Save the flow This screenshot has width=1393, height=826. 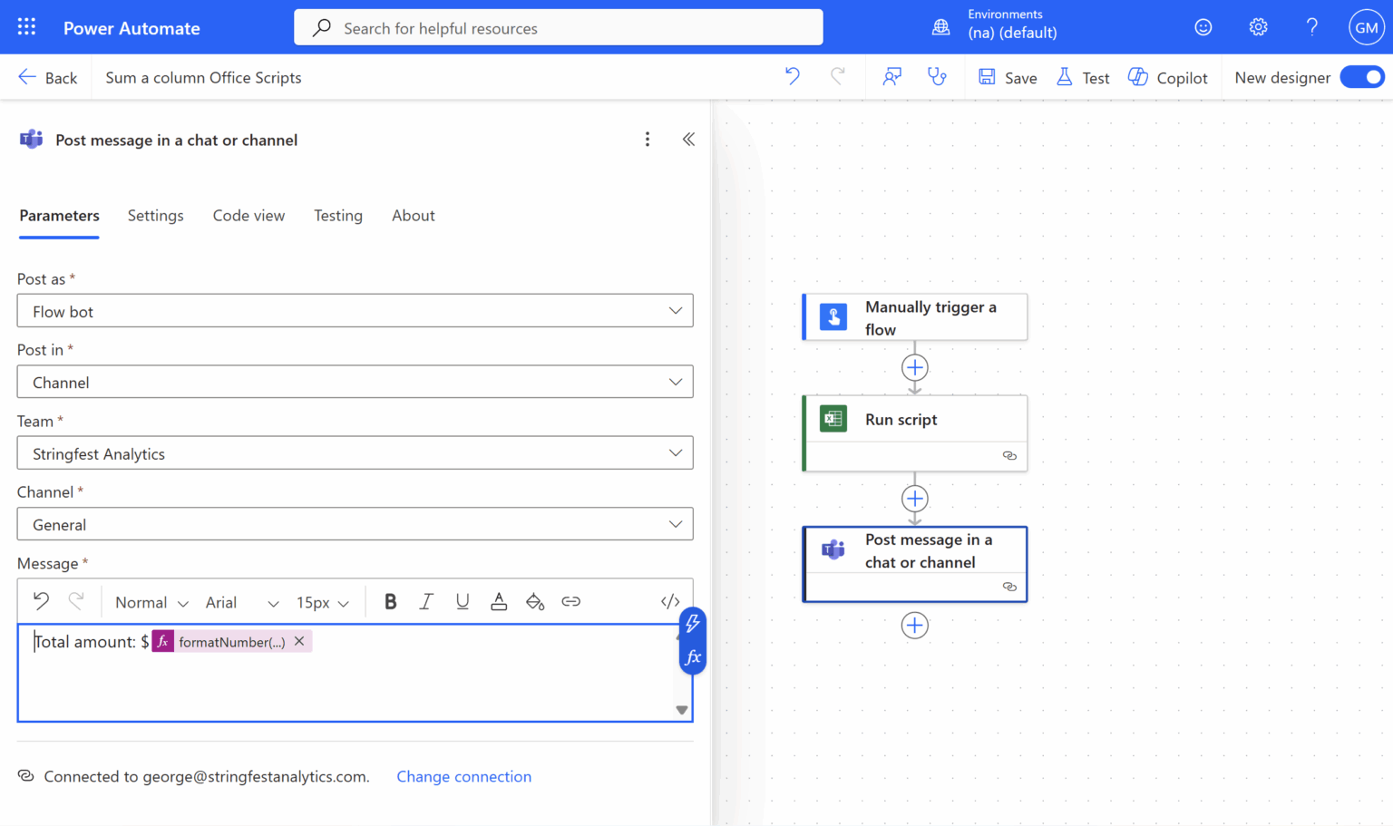point(1008,78)
